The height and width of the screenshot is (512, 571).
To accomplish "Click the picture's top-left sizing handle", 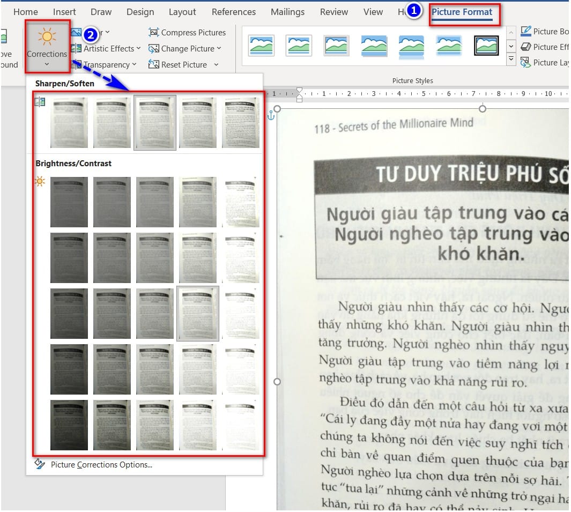I will click(277, 109).
